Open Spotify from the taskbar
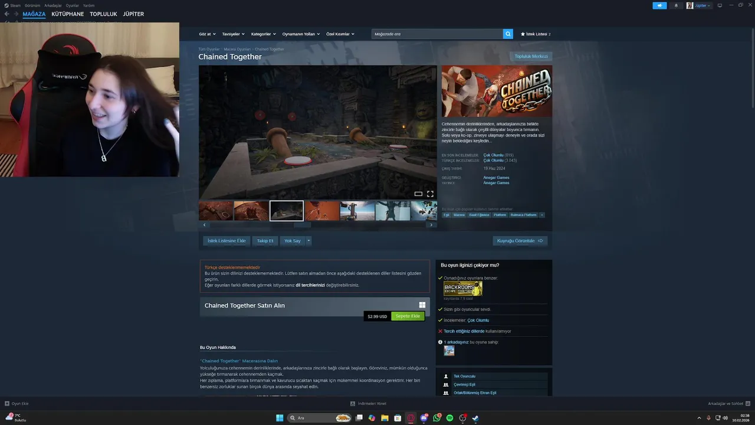The image size is (755, 425). [449, 418]
